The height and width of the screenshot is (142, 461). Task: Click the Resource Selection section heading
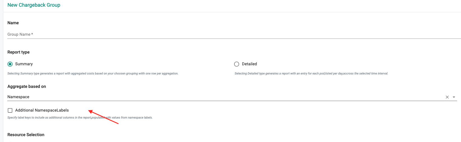pos(26,135)
